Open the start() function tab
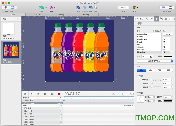This screenshot has height=126, width=176. coord(62,15)
